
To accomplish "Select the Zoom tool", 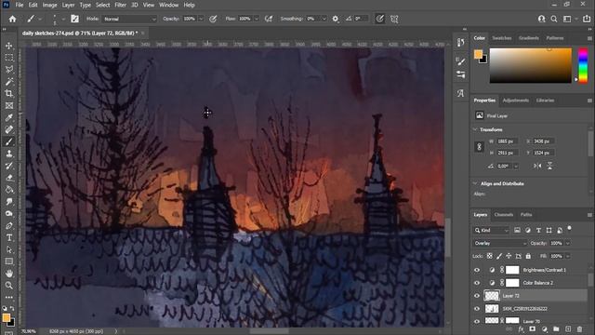I will tap(9, 286).
